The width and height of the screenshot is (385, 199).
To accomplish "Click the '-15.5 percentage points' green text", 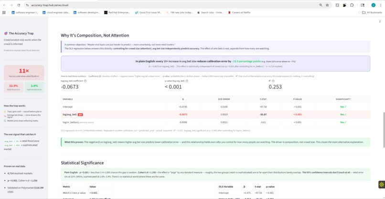I will pos(246,61).
